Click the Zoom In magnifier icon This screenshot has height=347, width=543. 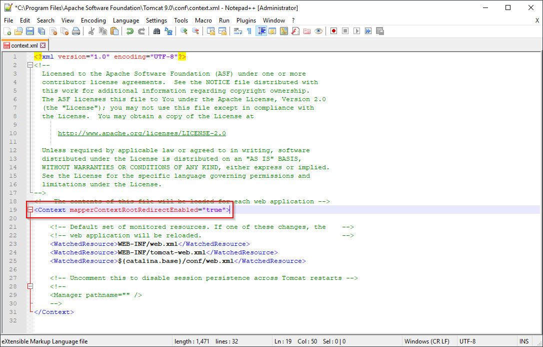[184, 31]
